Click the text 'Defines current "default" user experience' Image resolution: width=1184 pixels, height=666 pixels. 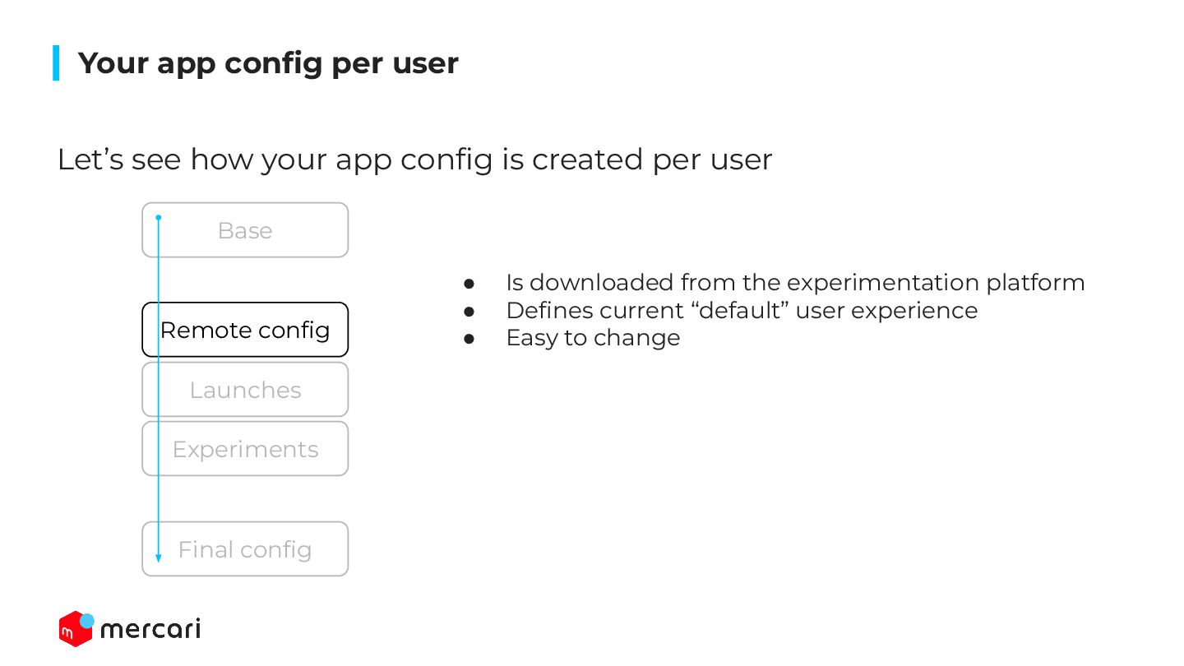coord(742,311)
